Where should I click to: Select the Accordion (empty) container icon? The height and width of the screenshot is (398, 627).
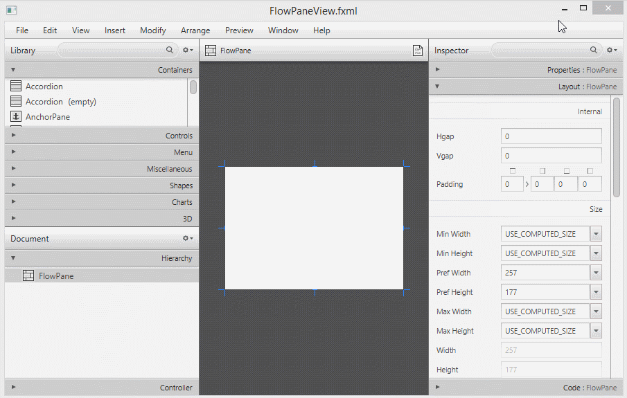17,102
